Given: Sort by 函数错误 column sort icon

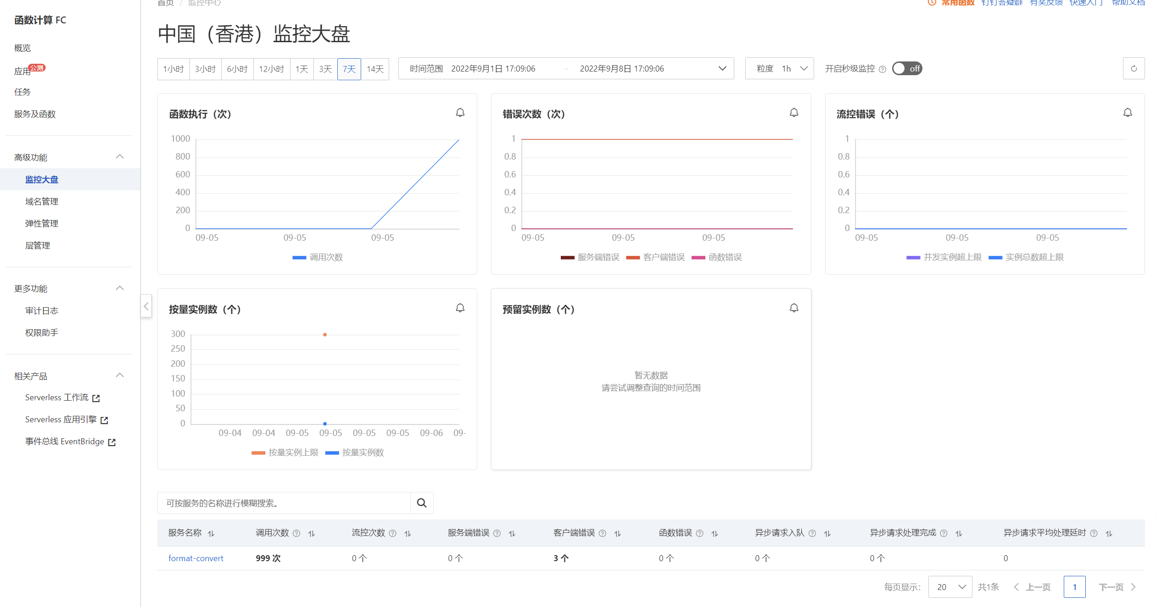Looking at the screenshot, I should click(x=715, y=533).
